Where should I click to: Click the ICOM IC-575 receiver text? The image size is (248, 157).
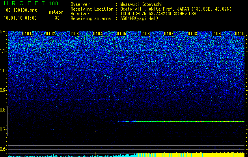(x=158, y=14)
